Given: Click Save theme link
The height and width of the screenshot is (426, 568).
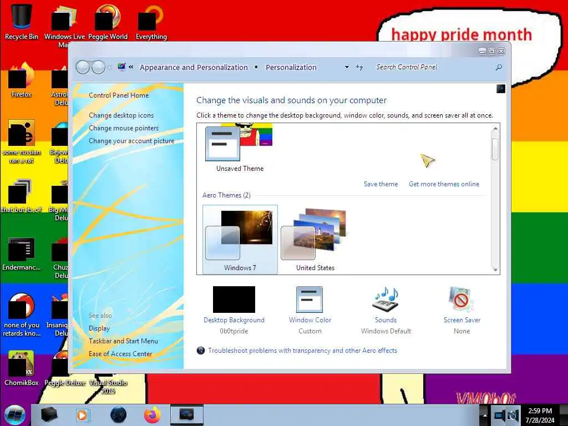Looking at the screenshot, I should pos(381,184).
